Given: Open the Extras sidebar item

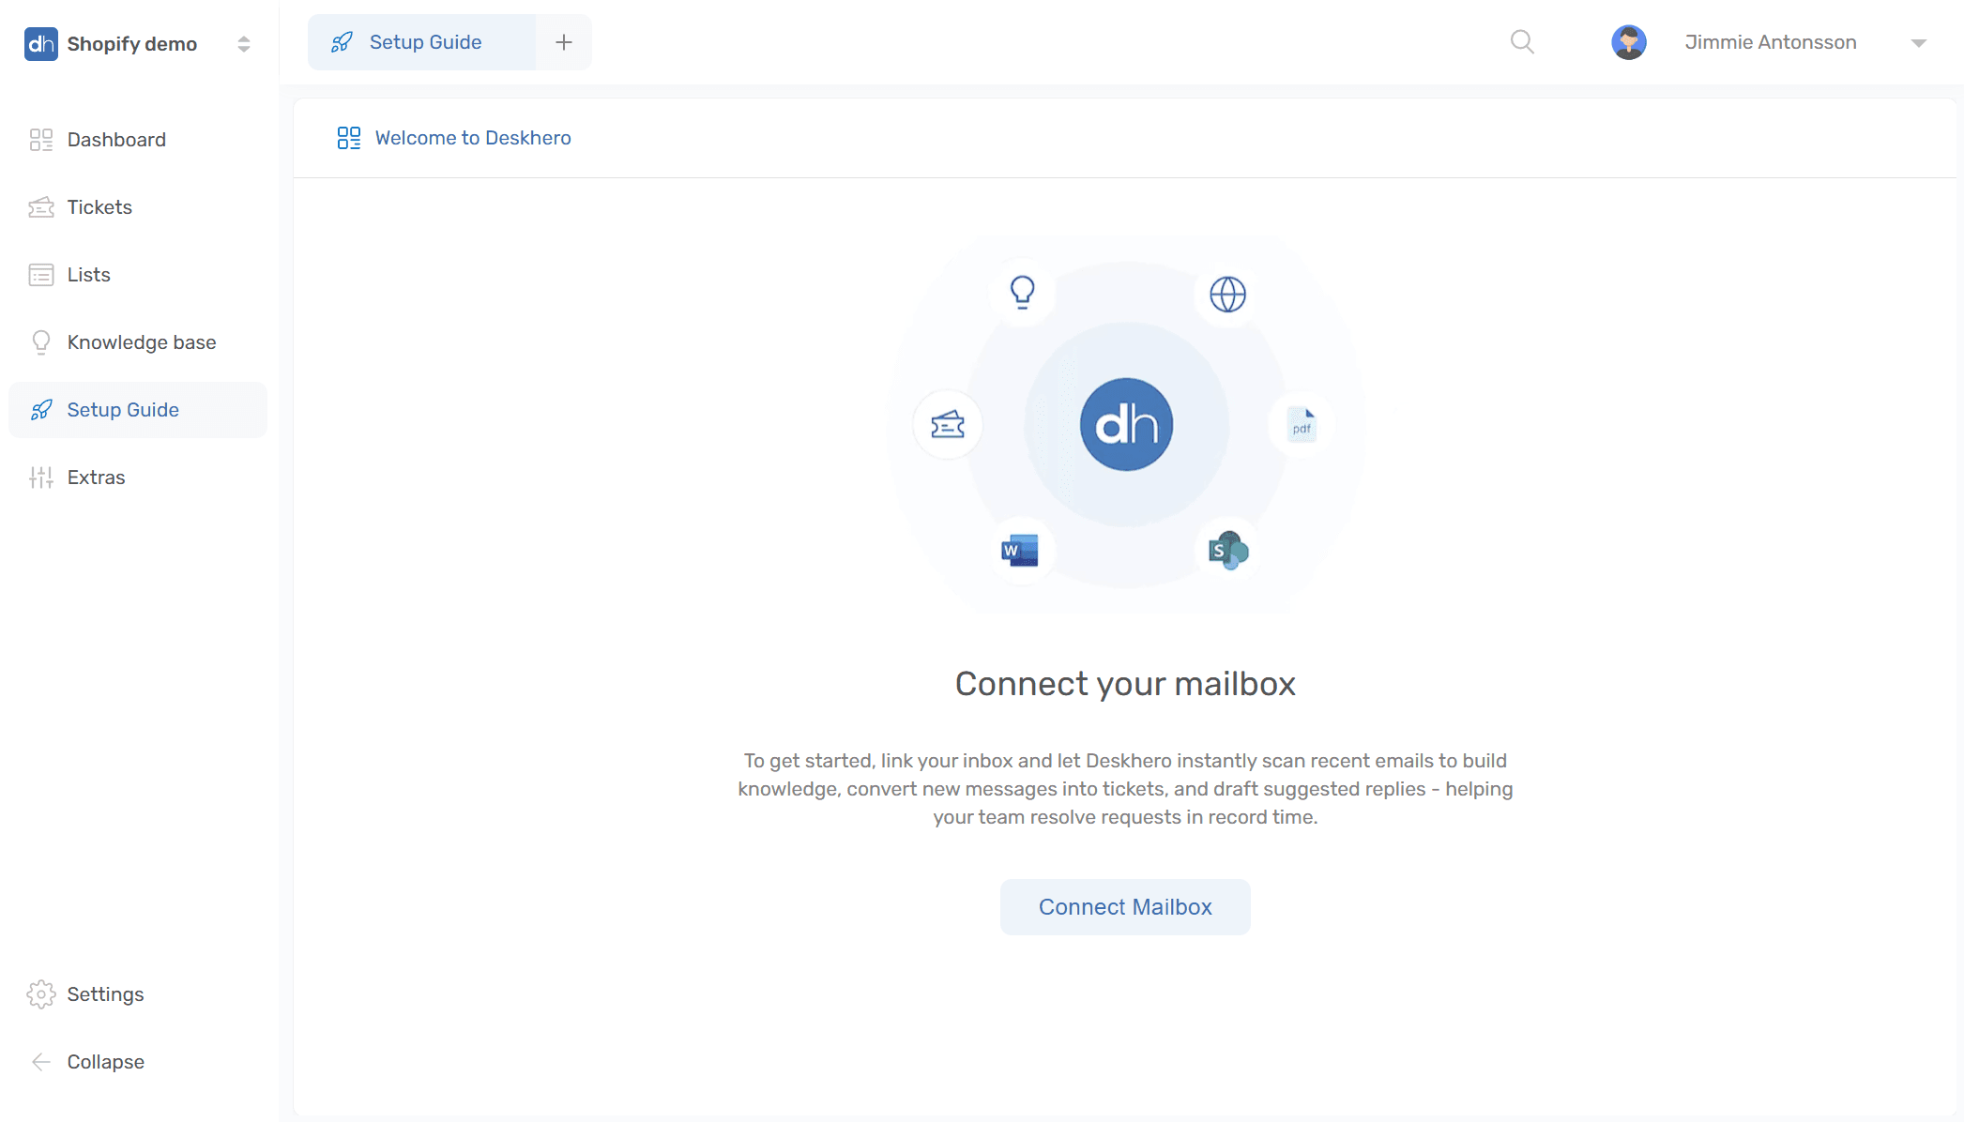Looking at the screenshot, I should [x=96, y=478].
